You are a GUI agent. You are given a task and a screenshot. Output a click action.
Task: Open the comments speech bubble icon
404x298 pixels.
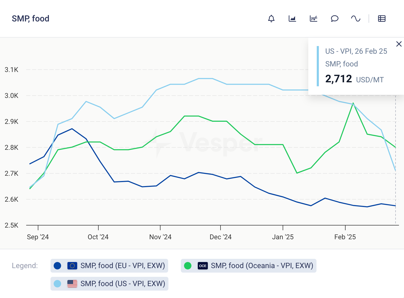(x=334, y=19)
